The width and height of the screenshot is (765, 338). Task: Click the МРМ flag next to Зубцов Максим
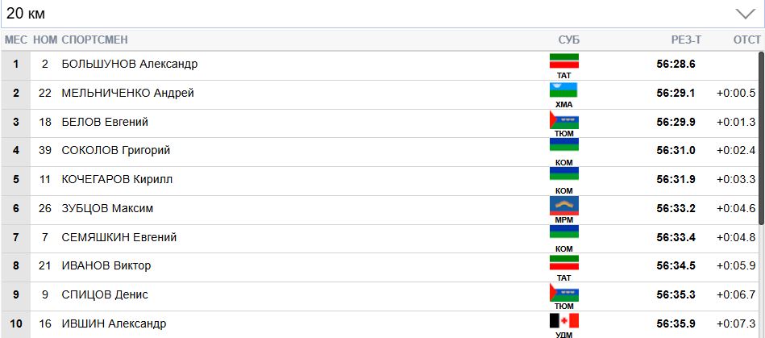[x=564, y=206]
